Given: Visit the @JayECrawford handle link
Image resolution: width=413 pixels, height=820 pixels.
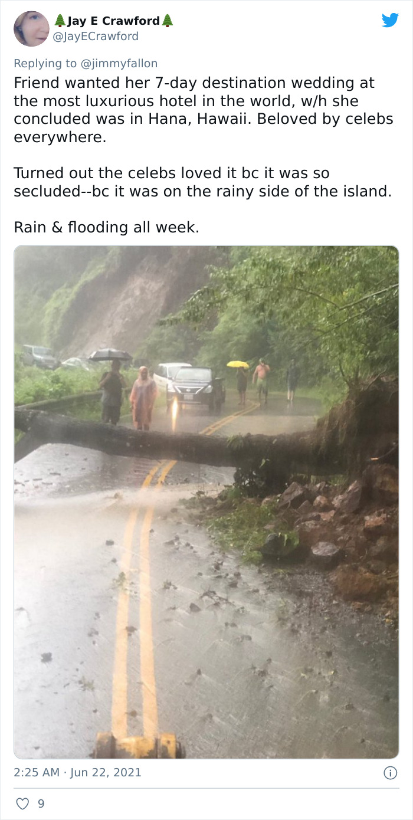Looking at the screenshot, I should pos(96,37).
